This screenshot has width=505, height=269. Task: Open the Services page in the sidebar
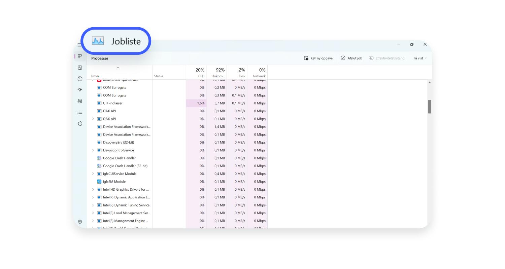[x=80, y=123]
